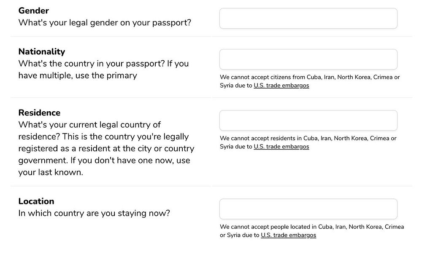Click the bold Residence heading
Image resolution: width=422 pixels, height=260 pixels.
39,113
